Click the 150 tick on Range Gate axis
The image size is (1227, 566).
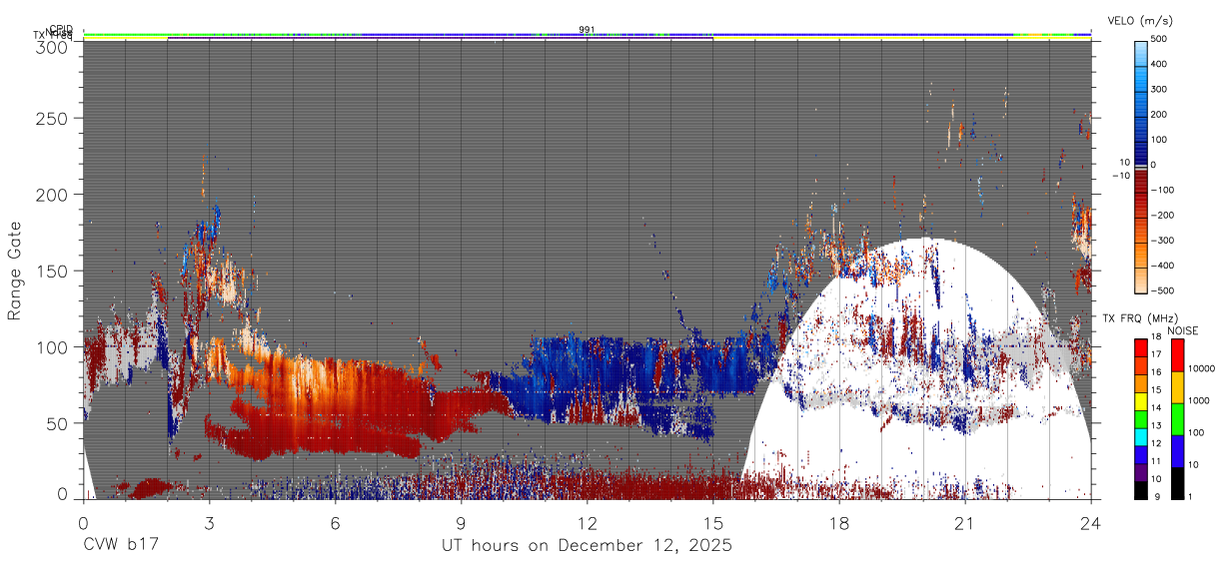pyautogui.click(x=52, y=271)
